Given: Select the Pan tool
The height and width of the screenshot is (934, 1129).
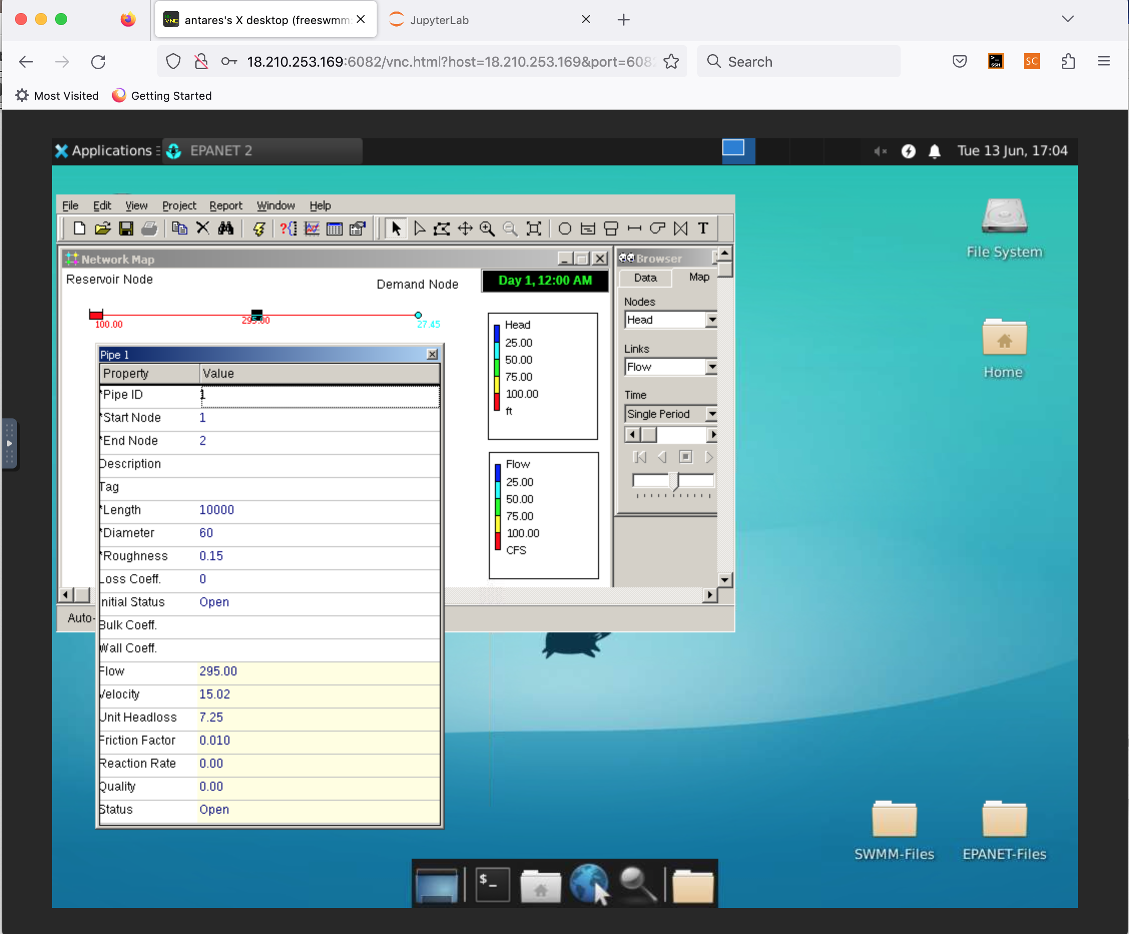Looking at the screenshot, I should [465, 228].
